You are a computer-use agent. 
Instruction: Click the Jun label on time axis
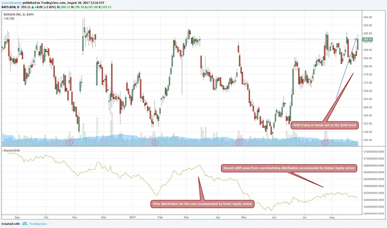tap(274, 217)
